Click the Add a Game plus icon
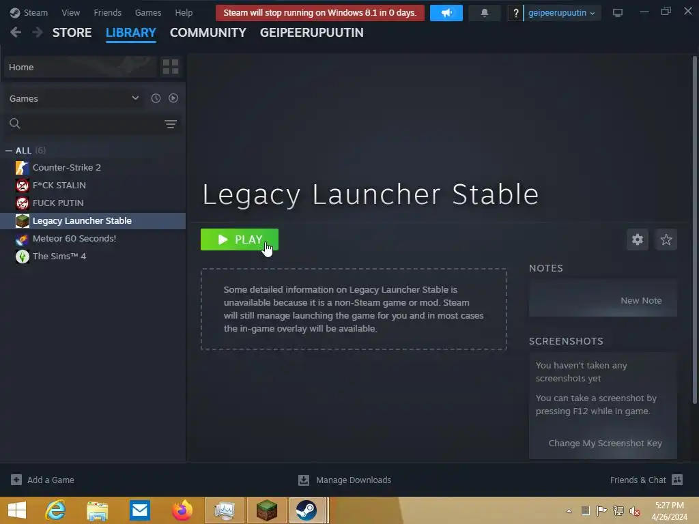Screen dimensions: 699x524 click(x=16, y=480)
